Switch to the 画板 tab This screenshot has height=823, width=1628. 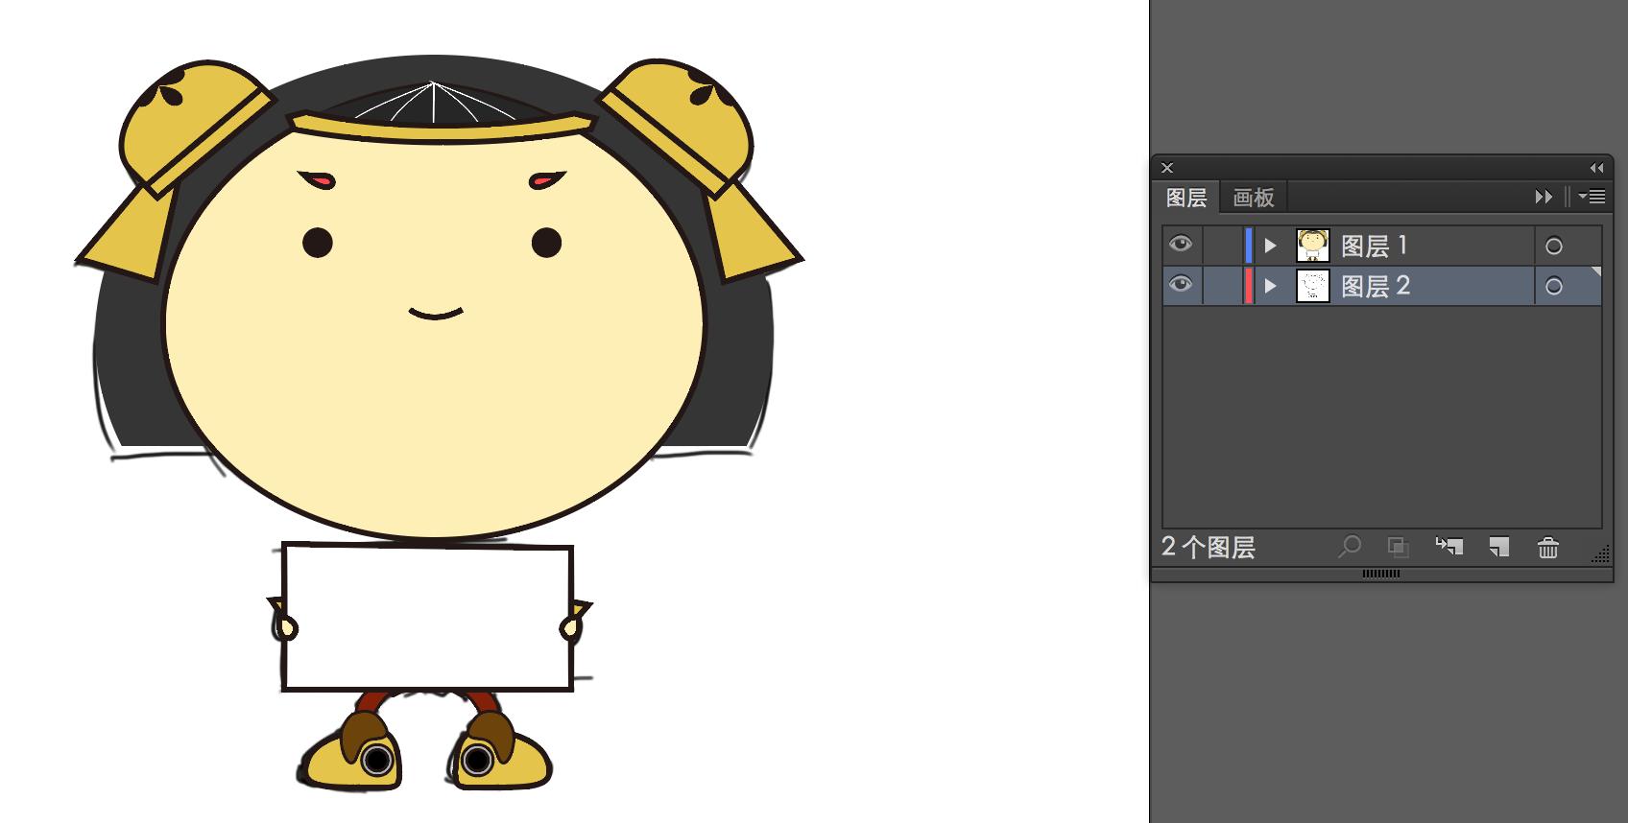[x=1253, y=198]
